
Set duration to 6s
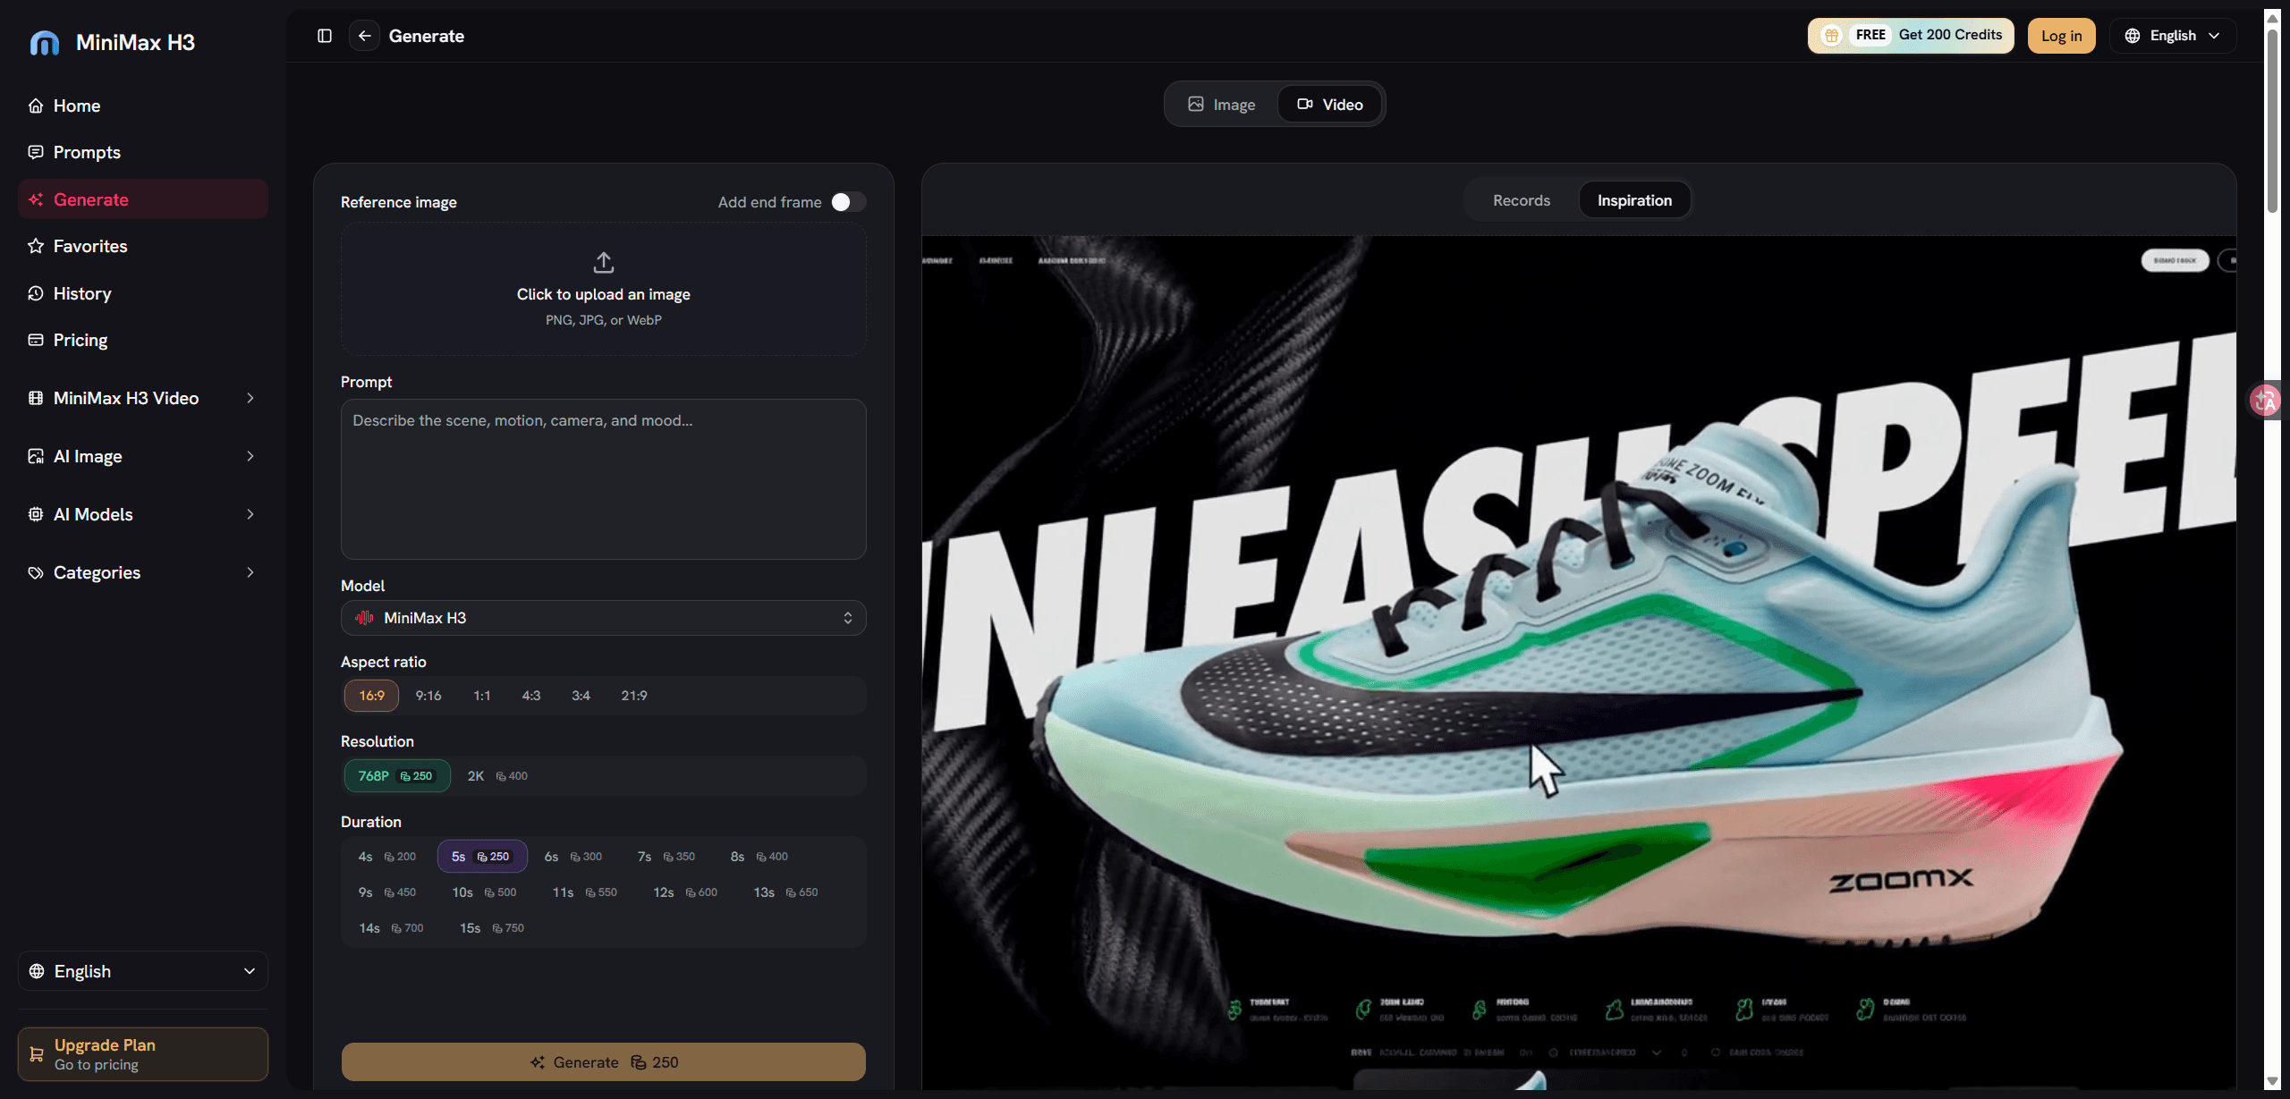pos(573,857)
